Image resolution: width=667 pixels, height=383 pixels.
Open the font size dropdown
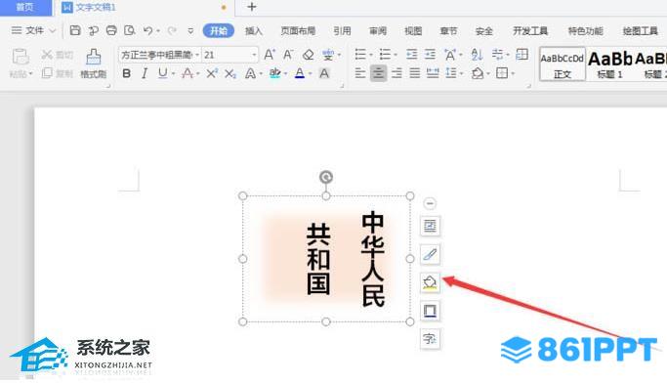coord(254,55)
